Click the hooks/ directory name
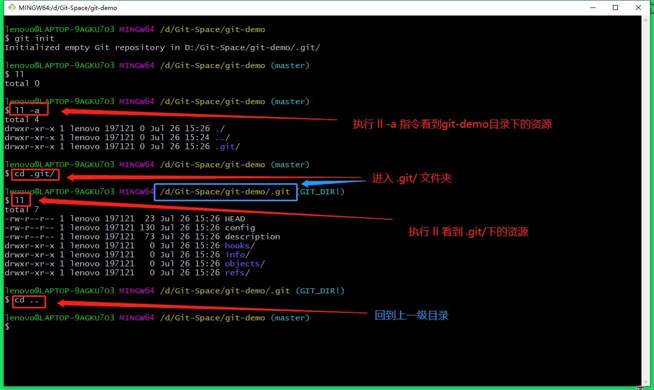 click(240, 246)
